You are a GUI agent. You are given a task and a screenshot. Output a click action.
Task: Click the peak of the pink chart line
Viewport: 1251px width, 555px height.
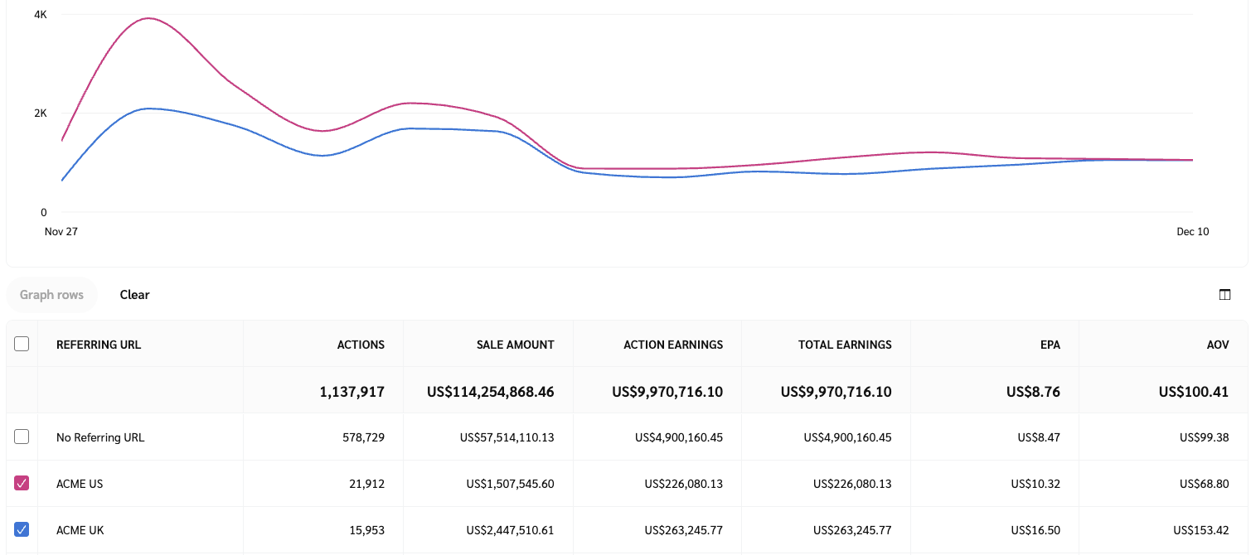coord(148,18)
